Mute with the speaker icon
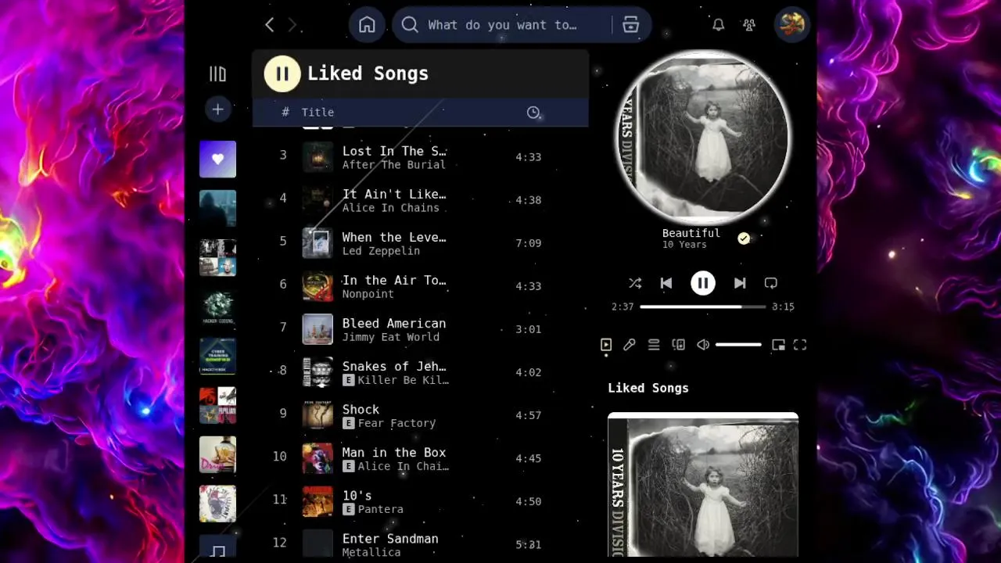 click(703, 345)
